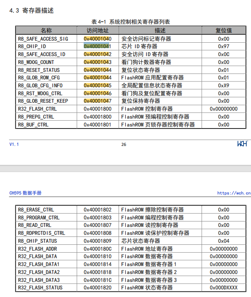Select the R8_SAFE_ACCESS_SIG register name
This screenshot has height=297, width=251.
click(43, 39)
